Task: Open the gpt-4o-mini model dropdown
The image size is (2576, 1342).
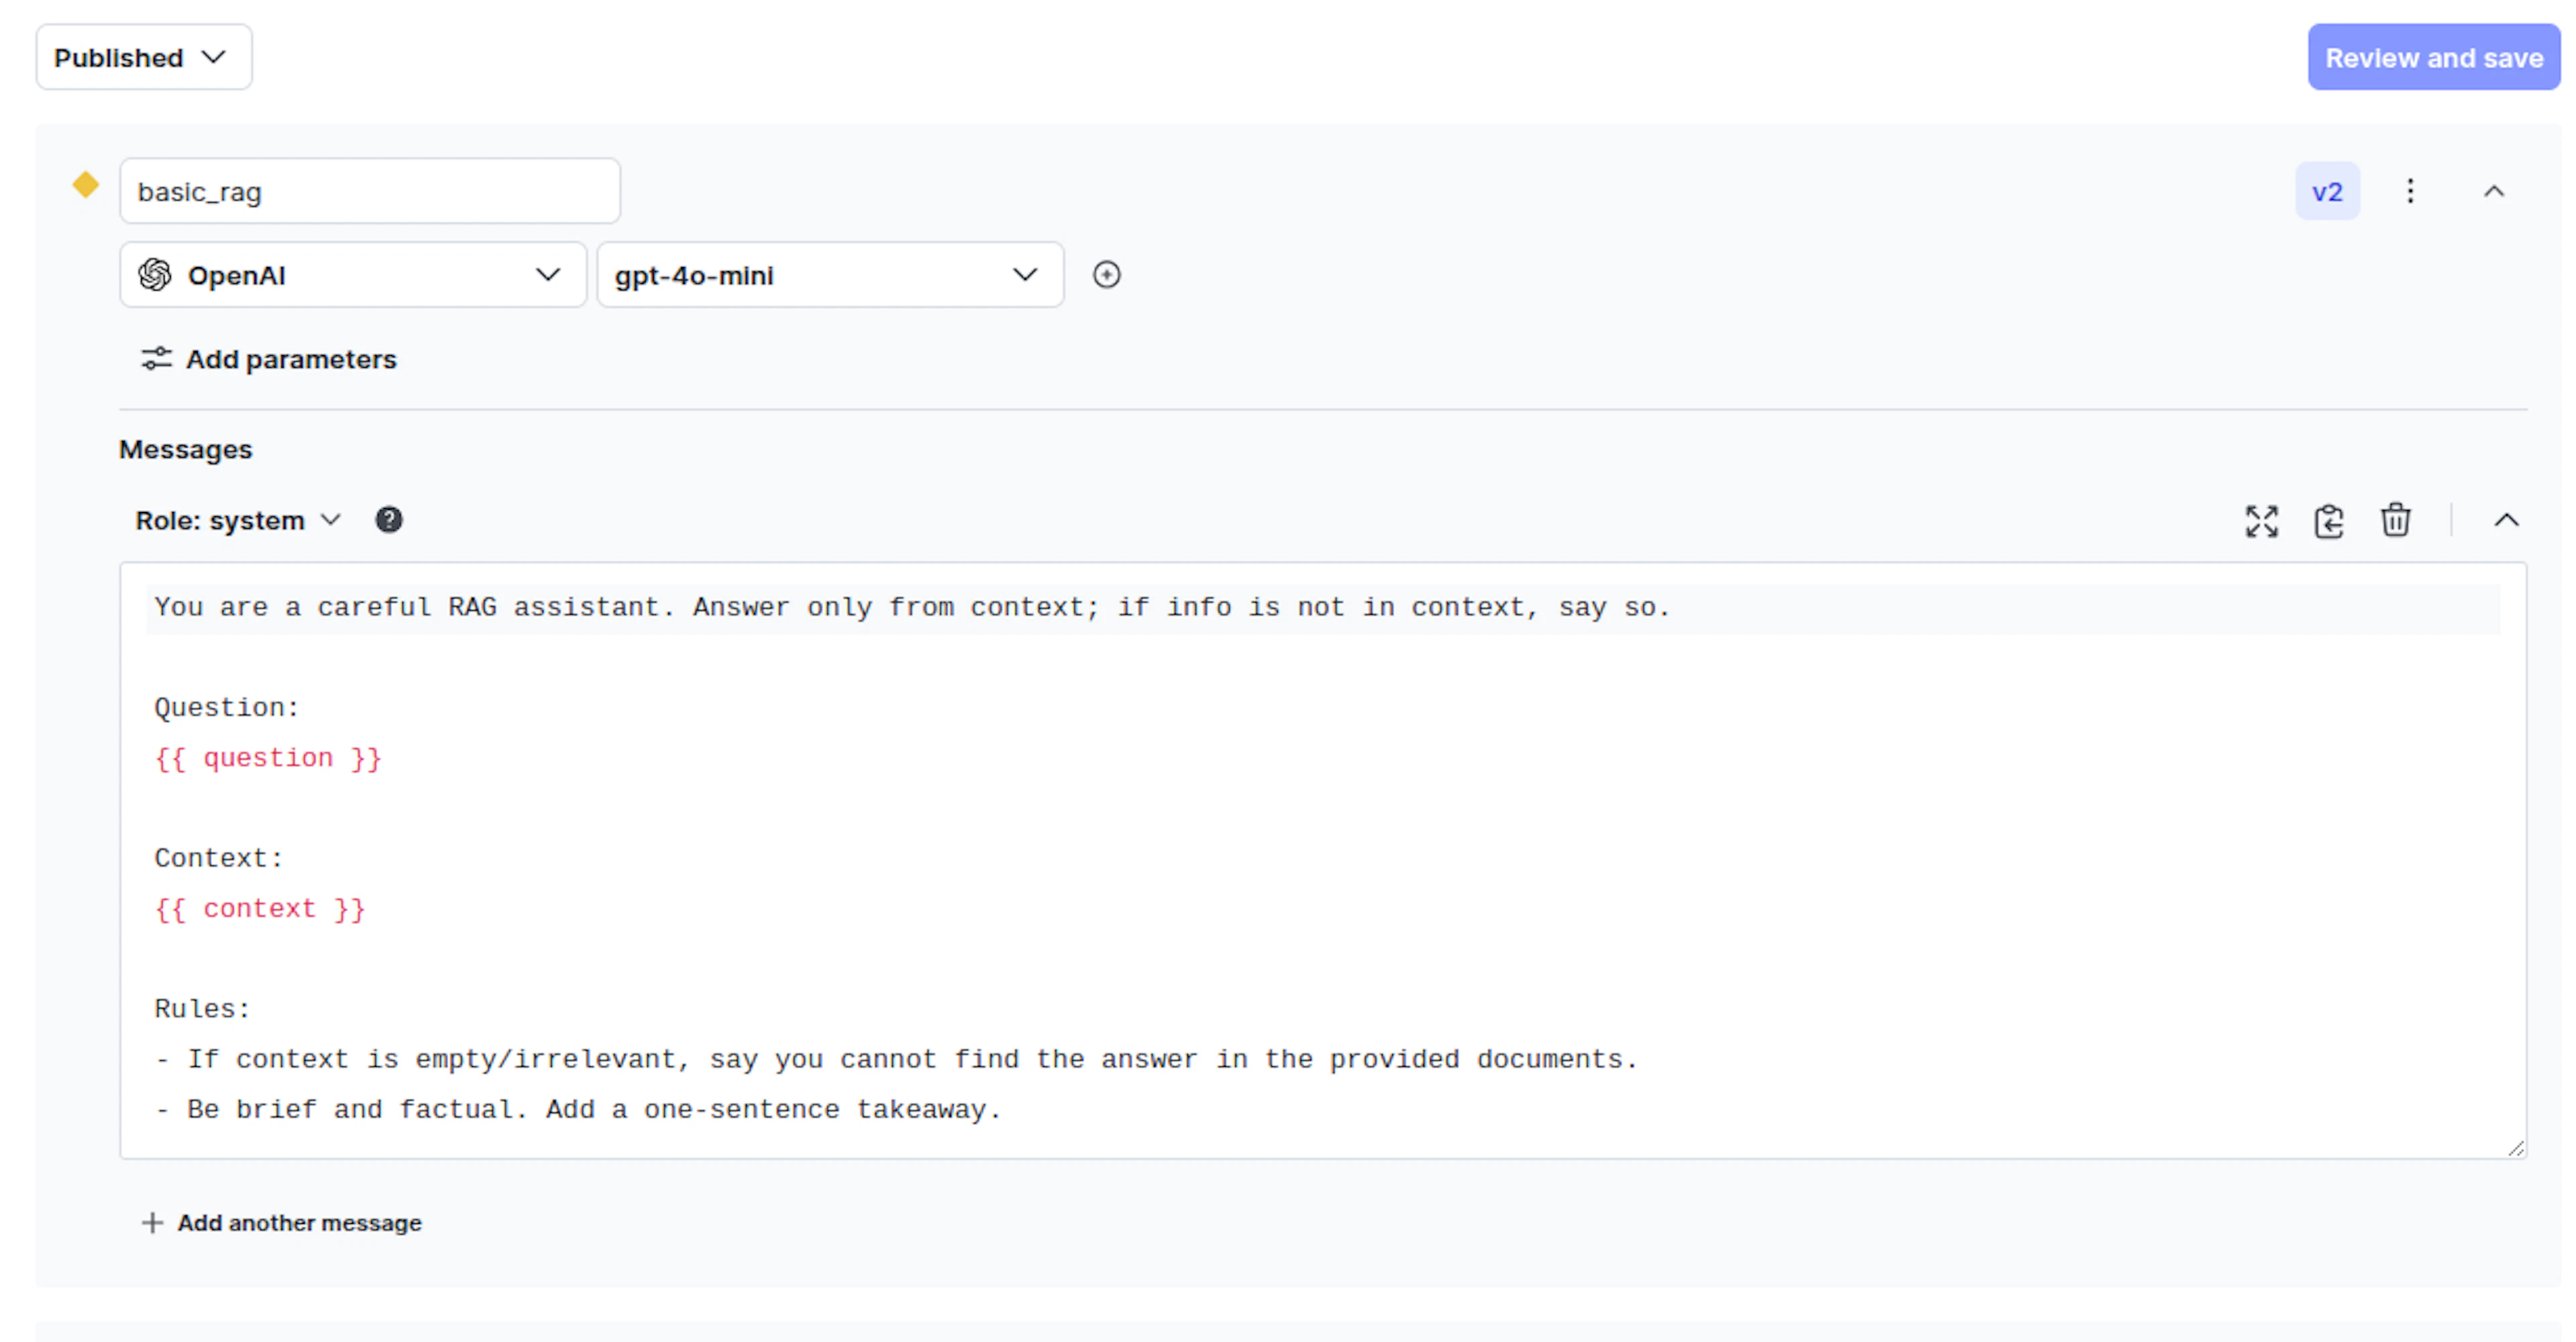Action: pos(829,275)
